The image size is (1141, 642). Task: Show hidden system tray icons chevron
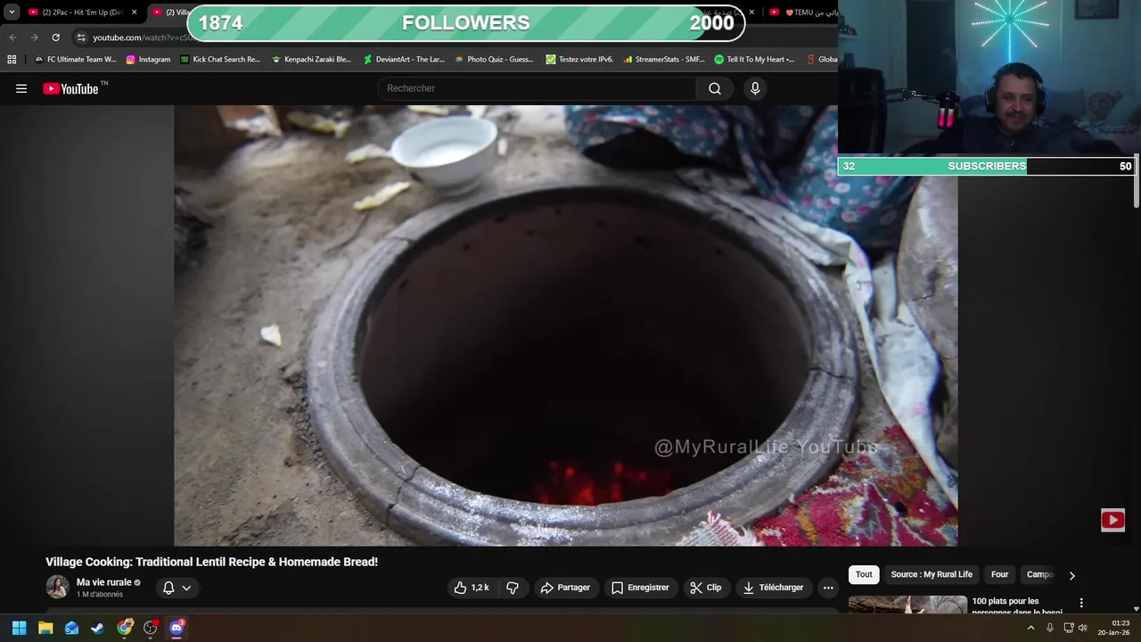[x=1030, y=628]
